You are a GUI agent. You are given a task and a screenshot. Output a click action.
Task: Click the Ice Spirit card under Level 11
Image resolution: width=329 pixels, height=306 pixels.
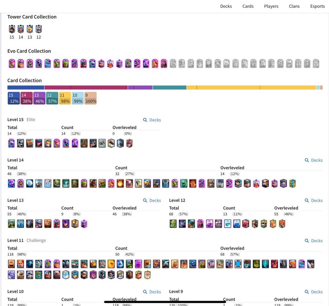[120, 264]
